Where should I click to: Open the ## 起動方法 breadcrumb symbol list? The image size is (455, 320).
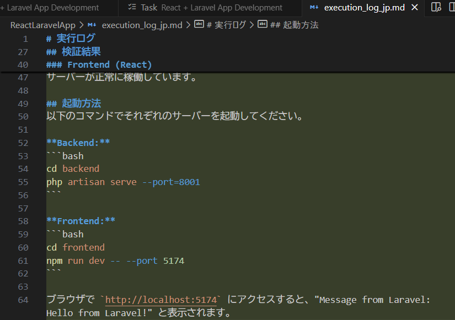click(x=295, y=25)
